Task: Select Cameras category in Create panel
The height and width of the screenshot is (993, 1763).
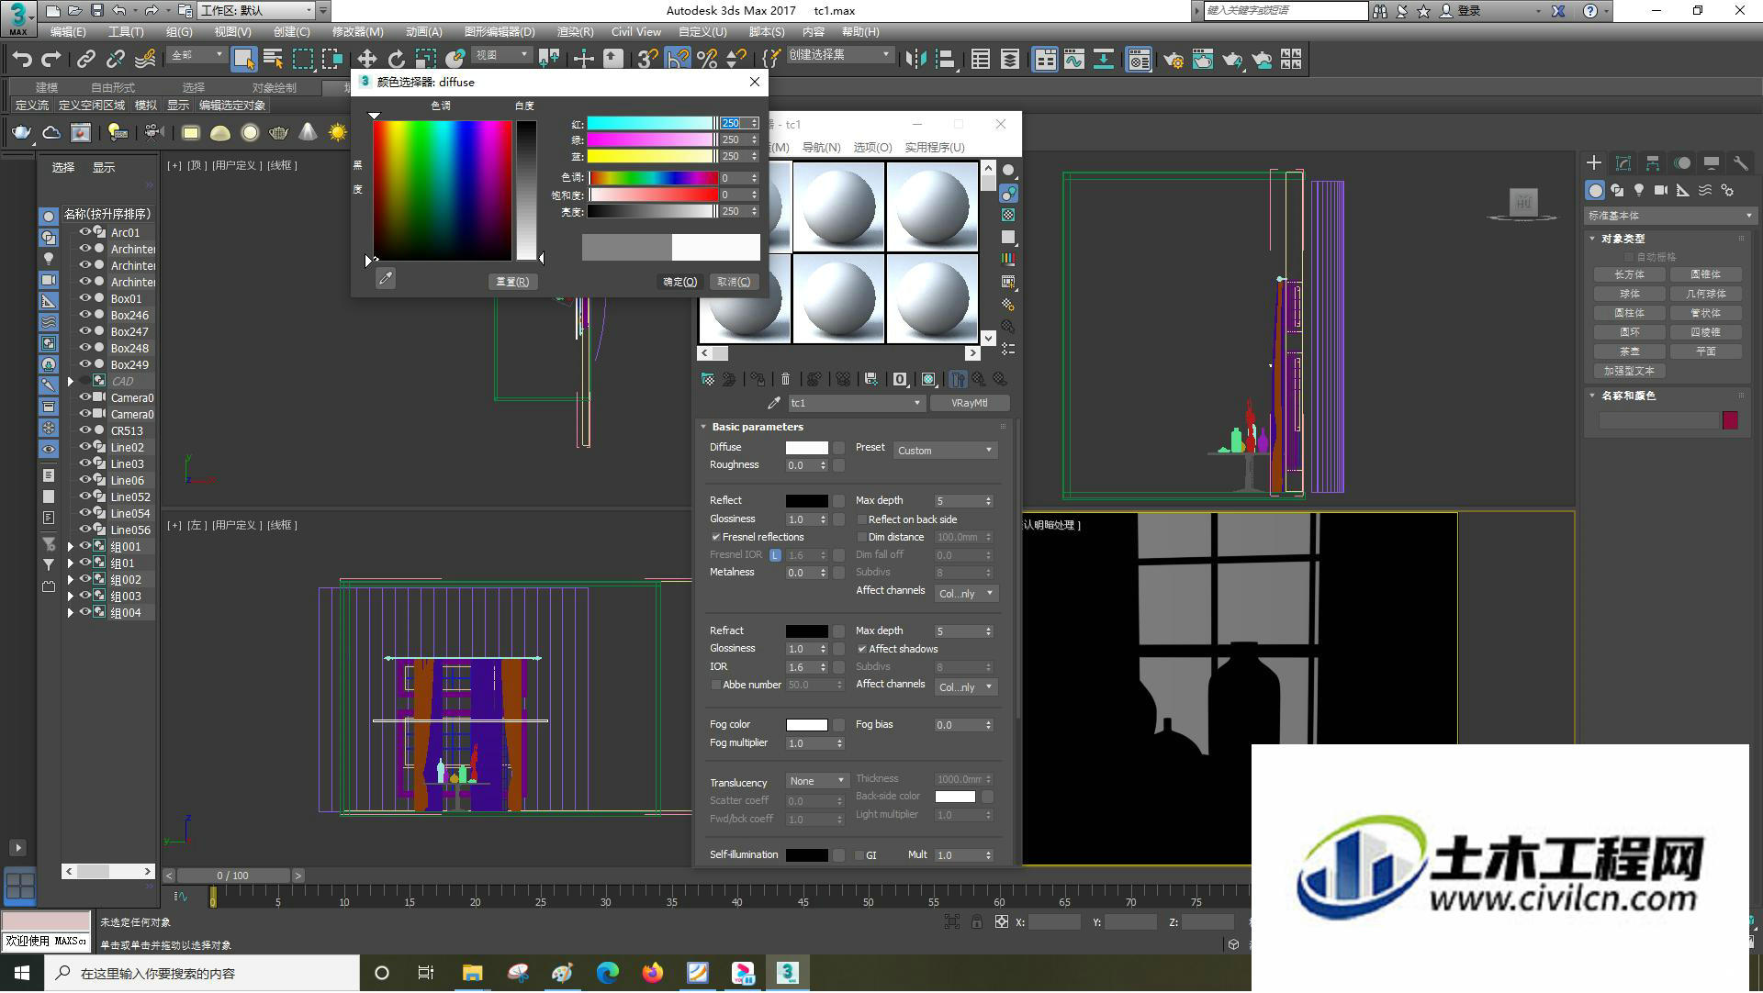Action: tap(1661, 191)
